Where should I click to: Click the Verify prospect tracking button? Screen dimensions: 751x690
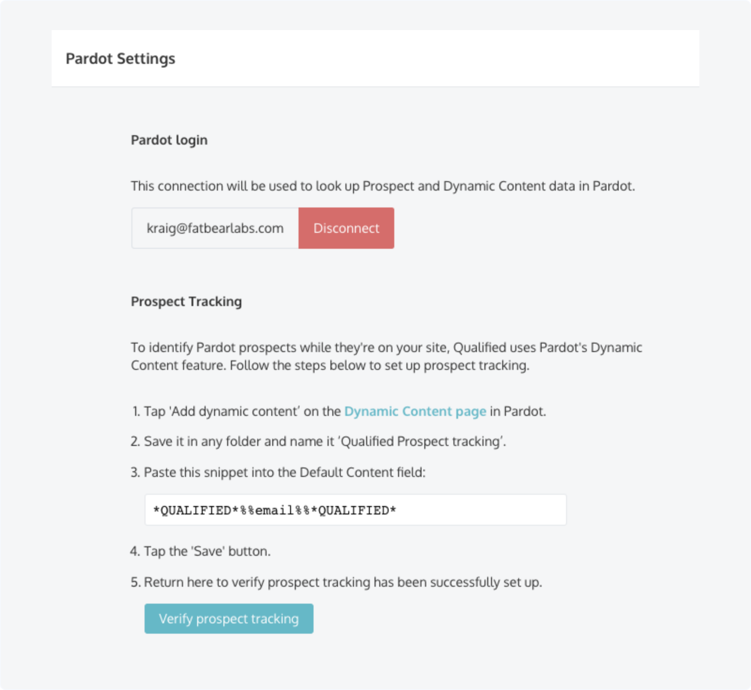click(229, 619)
